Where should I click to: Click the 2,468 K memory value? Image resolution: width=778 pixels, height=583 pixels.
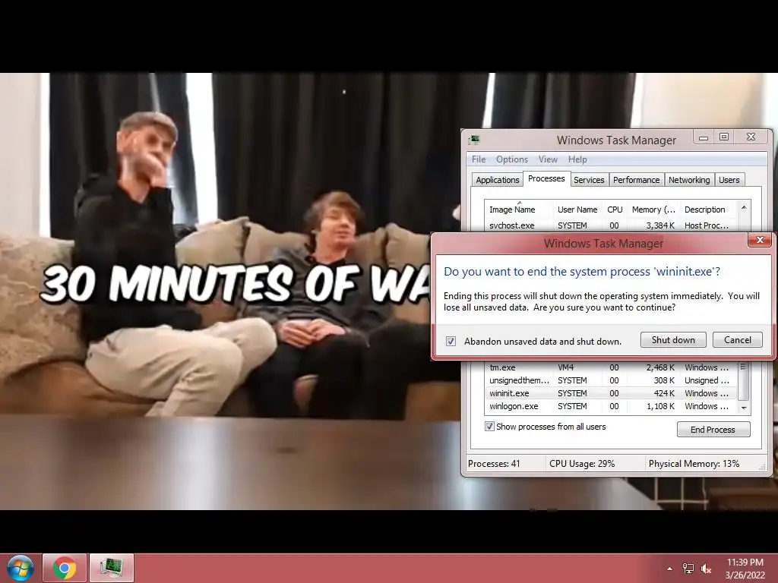point(660,367)
